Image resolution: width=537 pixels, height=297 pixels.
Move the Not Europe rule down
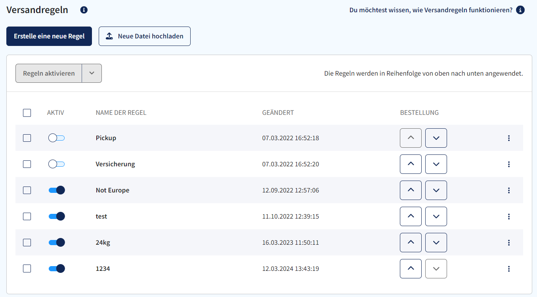click(436, 190)
